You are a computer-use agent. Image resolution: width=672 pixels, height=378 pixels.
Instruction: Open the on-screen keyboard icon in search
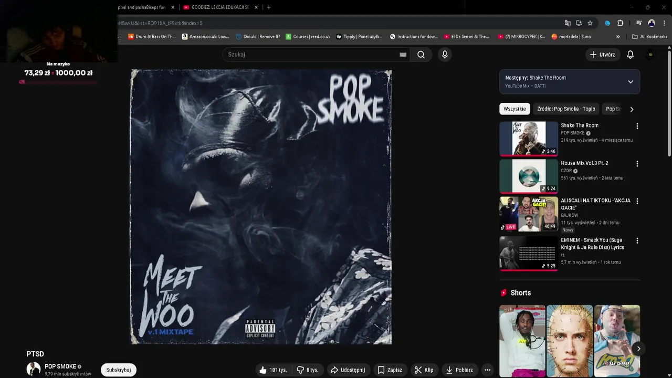[x=403, y=55]
